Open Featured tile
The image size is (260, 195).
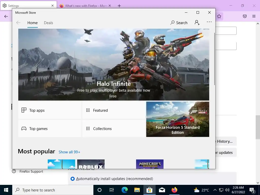[x=113, y=110]
